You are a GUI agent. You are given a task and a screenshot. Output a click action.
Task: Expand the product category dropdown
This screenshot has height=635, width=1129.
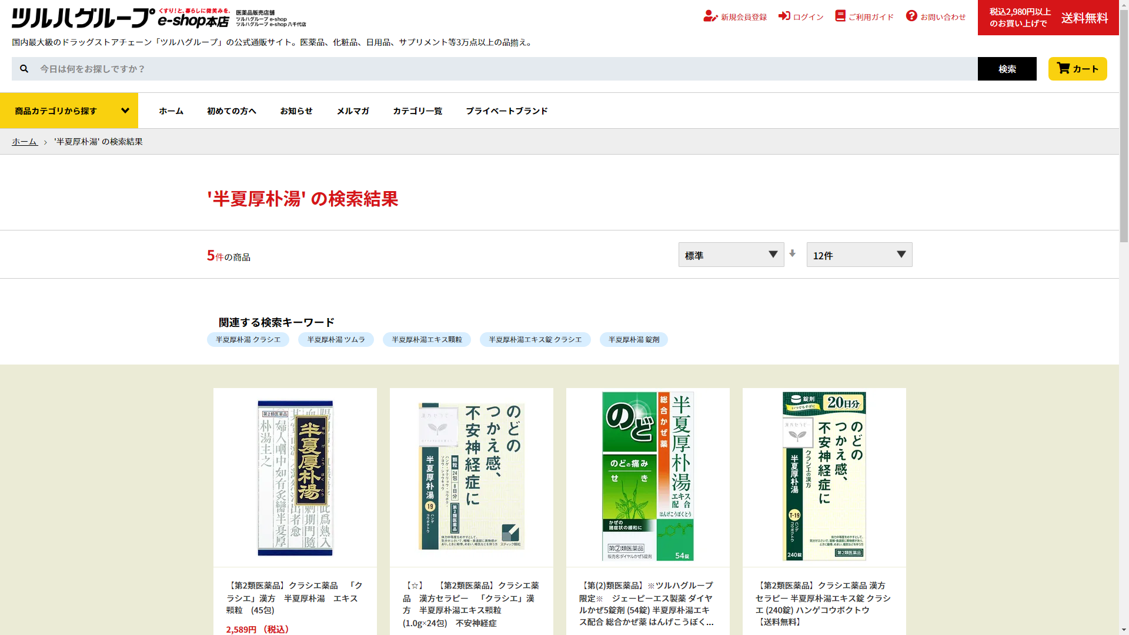click(69, 111)
